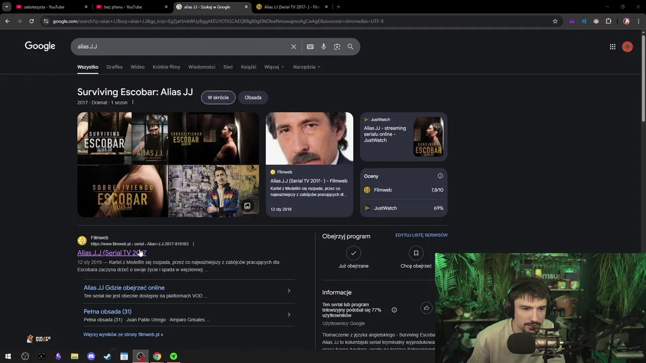This screenshot has width=646, height=363.
Task: Switch to the 'Krótkie filmy' tab
Action: pos(166,67)
